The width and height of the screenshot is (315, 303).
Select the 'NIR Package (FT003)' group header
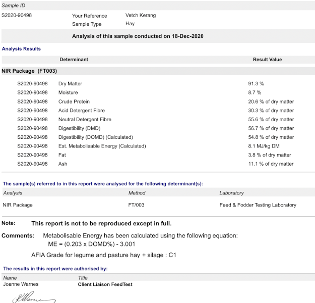29,71
